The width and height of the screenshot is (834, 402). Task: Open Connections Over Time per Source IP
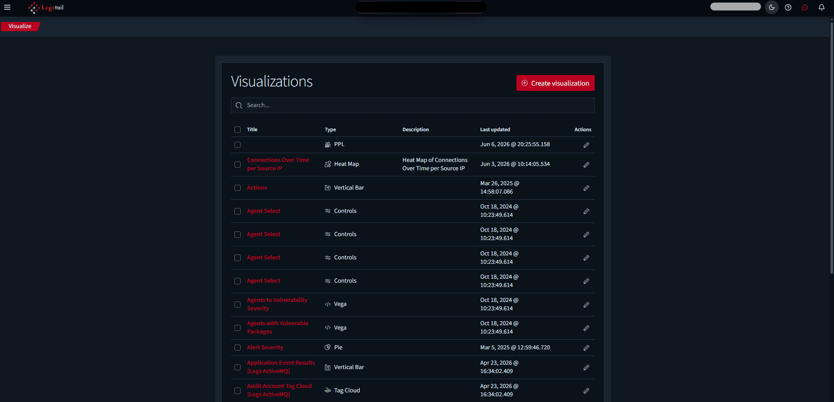coord(278,164)
